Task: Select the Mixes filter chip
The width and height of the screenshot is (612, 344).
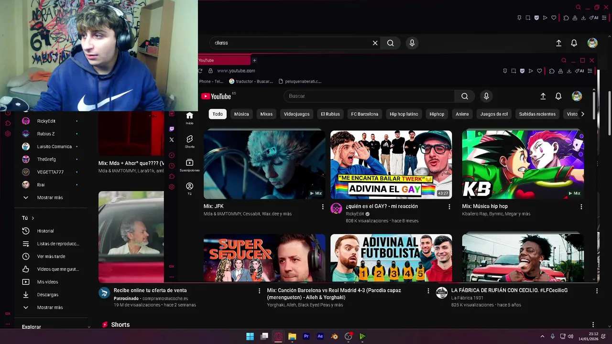Action: pyautogui.click(x=266, y=114)
